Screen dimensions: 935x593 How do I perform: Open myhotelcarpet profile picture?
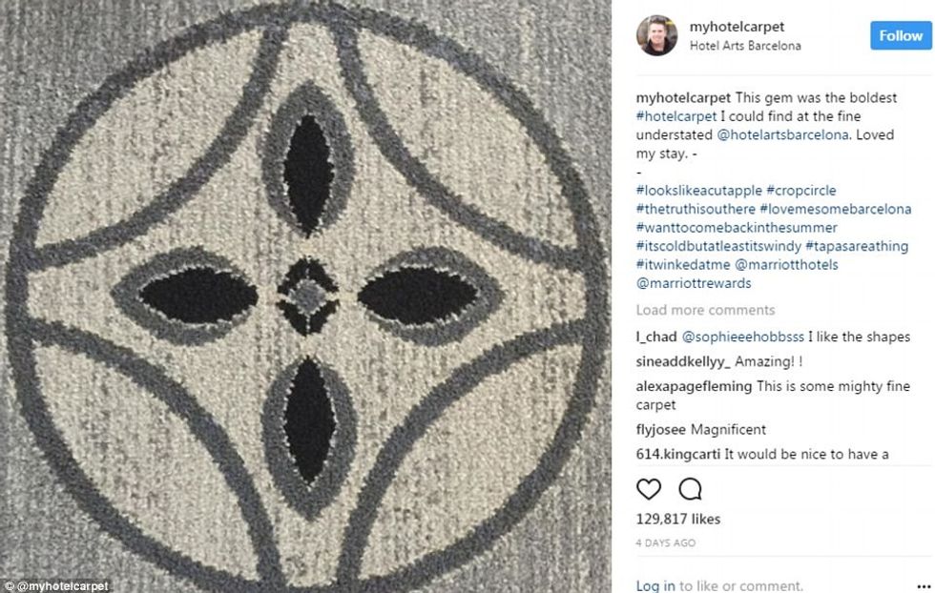click(656, 36)
